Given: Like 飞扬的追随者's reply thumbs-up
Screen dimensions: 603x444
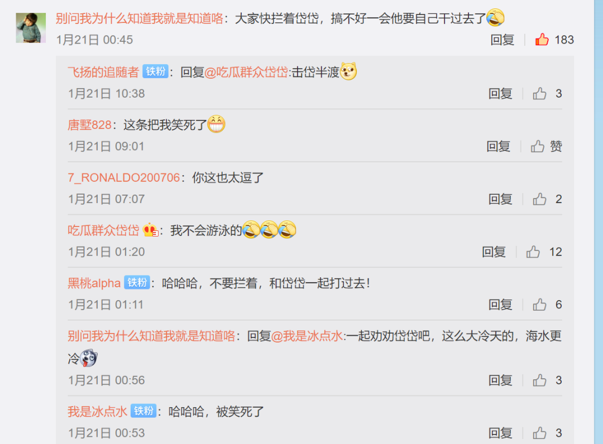Looking at the screenshot, I should pos(539,93).
